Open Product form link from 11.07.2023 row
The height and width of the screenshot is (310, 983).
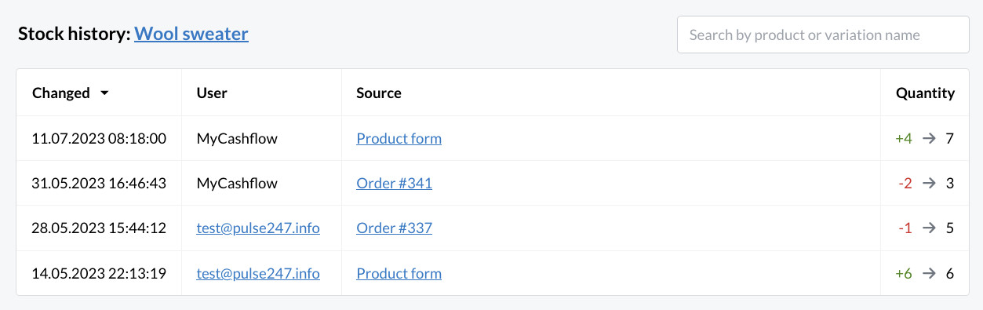pyautogui.click(x=399, y=138)
